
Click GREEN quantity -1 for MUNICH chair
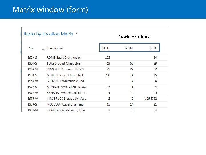pyautogui.click(x=132, y=87)
